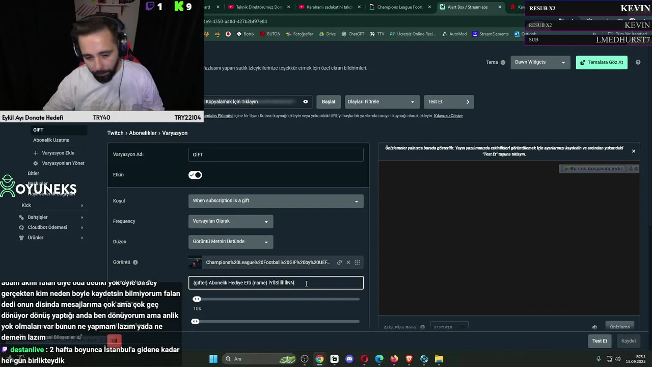The height and width of the screenshot is (367, 652).
Task: Open the ChatGPT bookmark
Action: coord(352,34)
